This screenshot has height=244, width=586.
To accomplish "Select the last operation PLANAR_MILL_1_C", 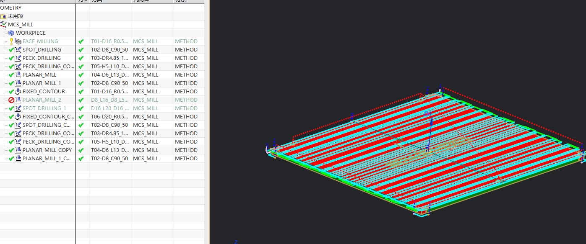I will pyautogui.click(x=46, y=159).
